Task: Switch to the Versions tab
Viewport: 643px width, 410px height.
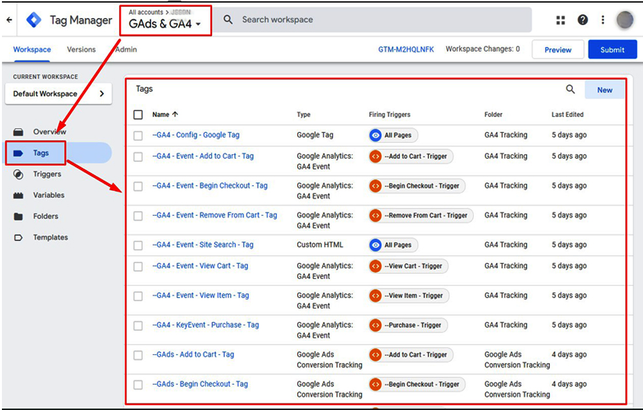Action: point(81,49)
